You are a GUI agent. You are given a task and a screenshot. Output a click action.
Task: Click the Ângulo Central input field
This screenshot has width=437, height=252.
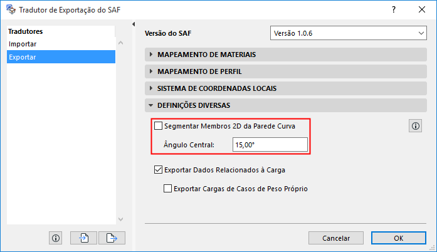point(270,145)
